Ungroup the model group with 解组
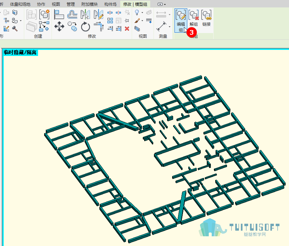This screenshot has width=289, height=246. click(194, 18)
